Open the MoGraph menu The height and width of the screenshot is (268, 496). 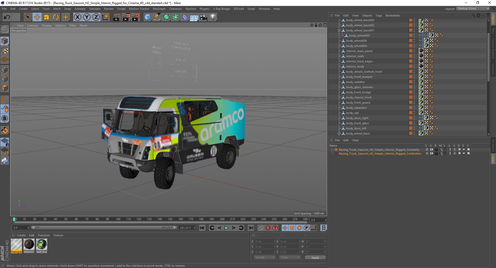[159, 9]
